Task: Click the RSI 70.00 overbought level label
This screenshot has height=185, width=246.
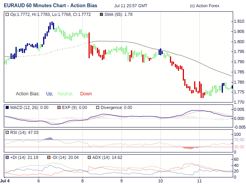Action: (240, 140)
